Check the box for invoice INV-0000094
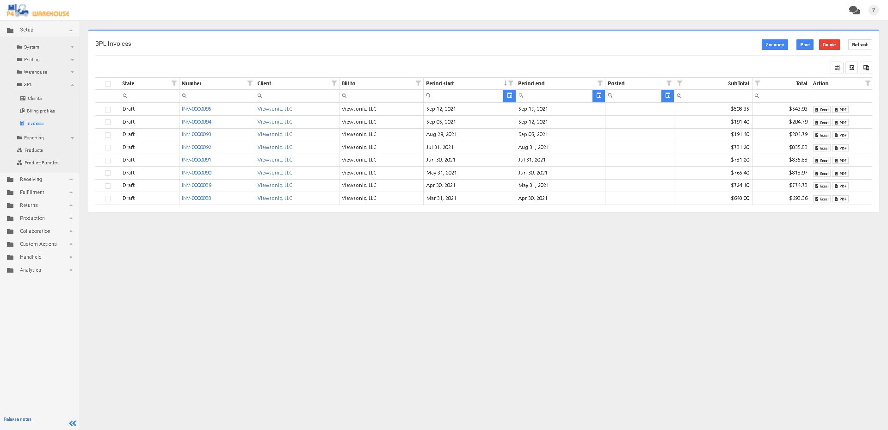This screenshot has width=888, height=430. (x=108, y=122)
